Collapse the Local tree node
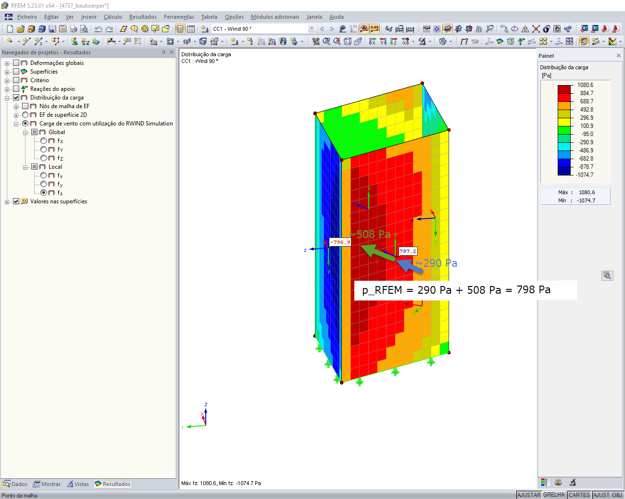Image resolution: width=625 pixels, height=499 pixels. (x=25, y=167)
